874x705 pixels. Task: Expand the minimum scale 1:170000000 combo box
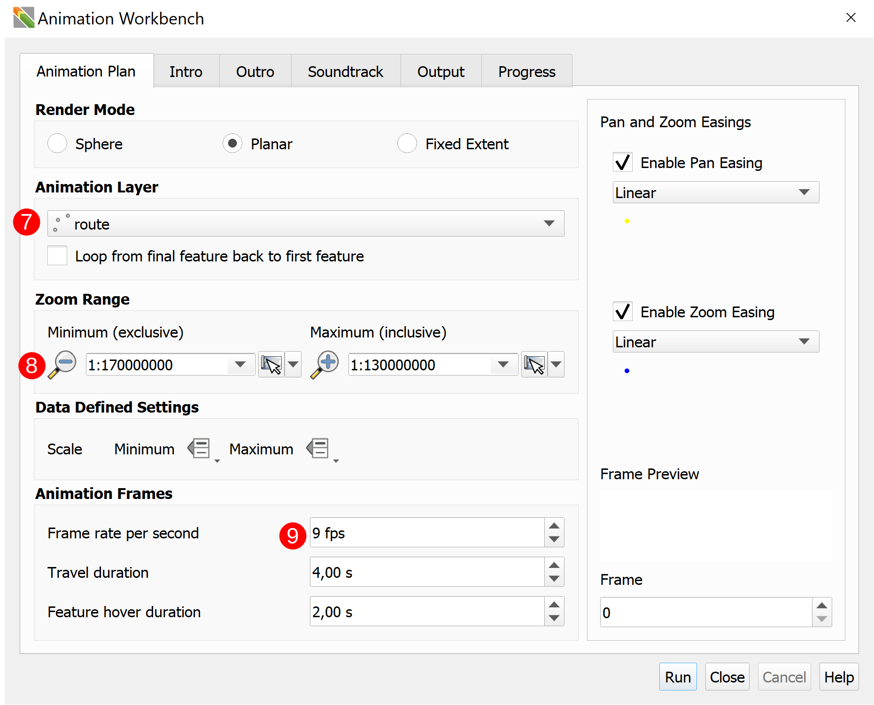click(240, 365)
